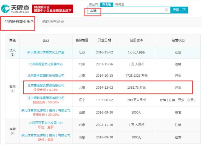Open 北京百百亚文化发展中心 link in executive section
Viewport: 202px width, 145px height.
click(x=46, y=123)
